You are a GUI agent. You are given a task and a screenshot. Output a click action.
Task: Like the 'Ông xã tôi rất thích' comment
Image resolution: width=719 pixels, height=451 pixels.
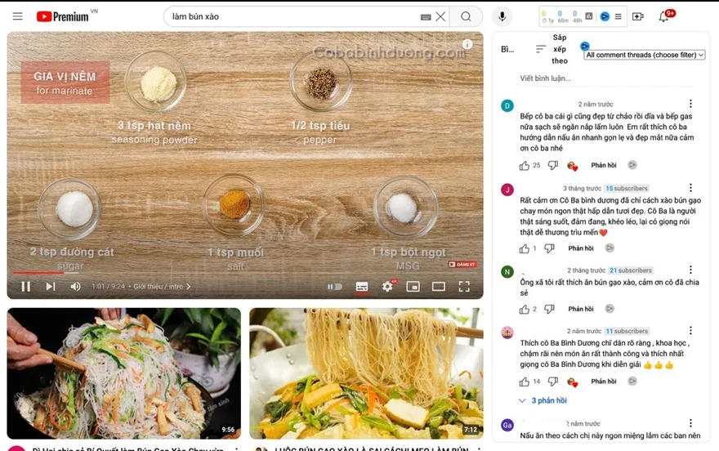(x=525, y=310)
